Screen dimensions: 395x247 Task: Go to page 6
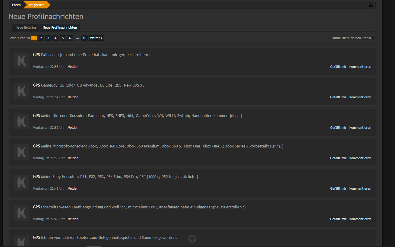tap(70, 38)
